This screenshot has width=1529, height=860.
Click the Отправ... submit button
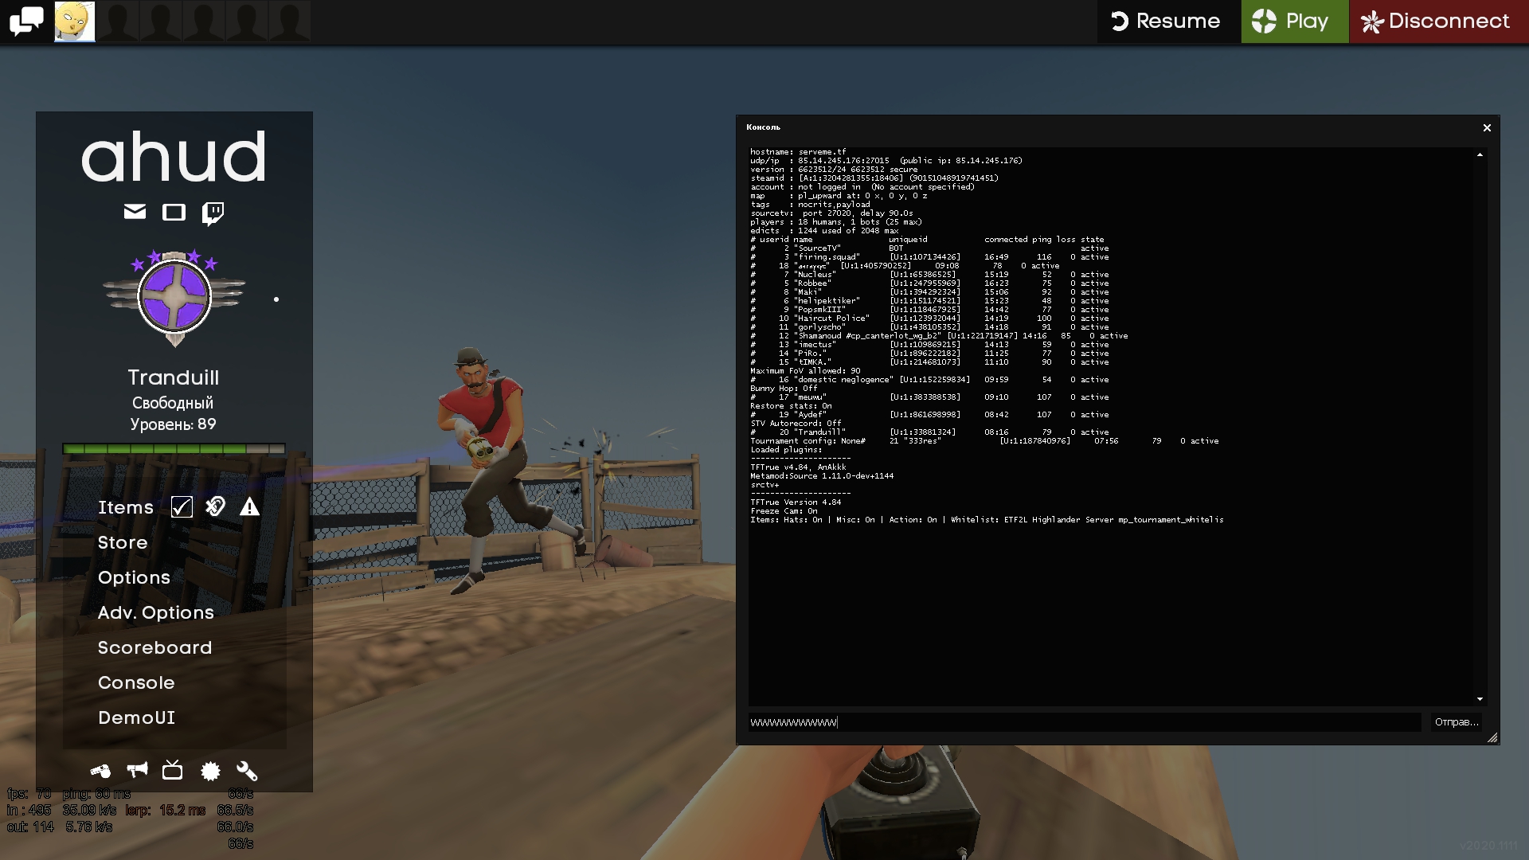pyautogui.click(x=1457, y=722)
